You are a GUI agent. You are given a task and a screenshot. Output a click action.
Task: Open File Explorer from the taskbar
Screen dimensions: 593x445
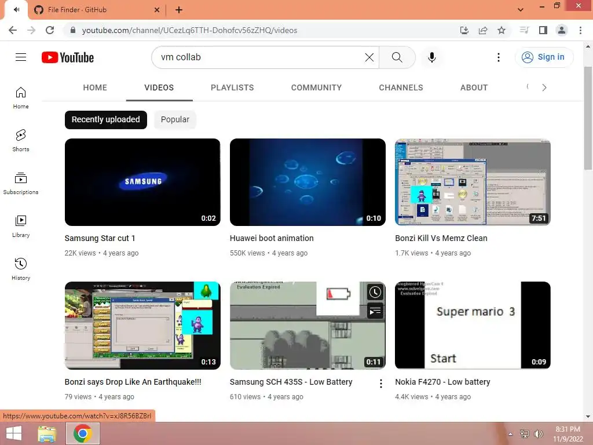point(47,433)
